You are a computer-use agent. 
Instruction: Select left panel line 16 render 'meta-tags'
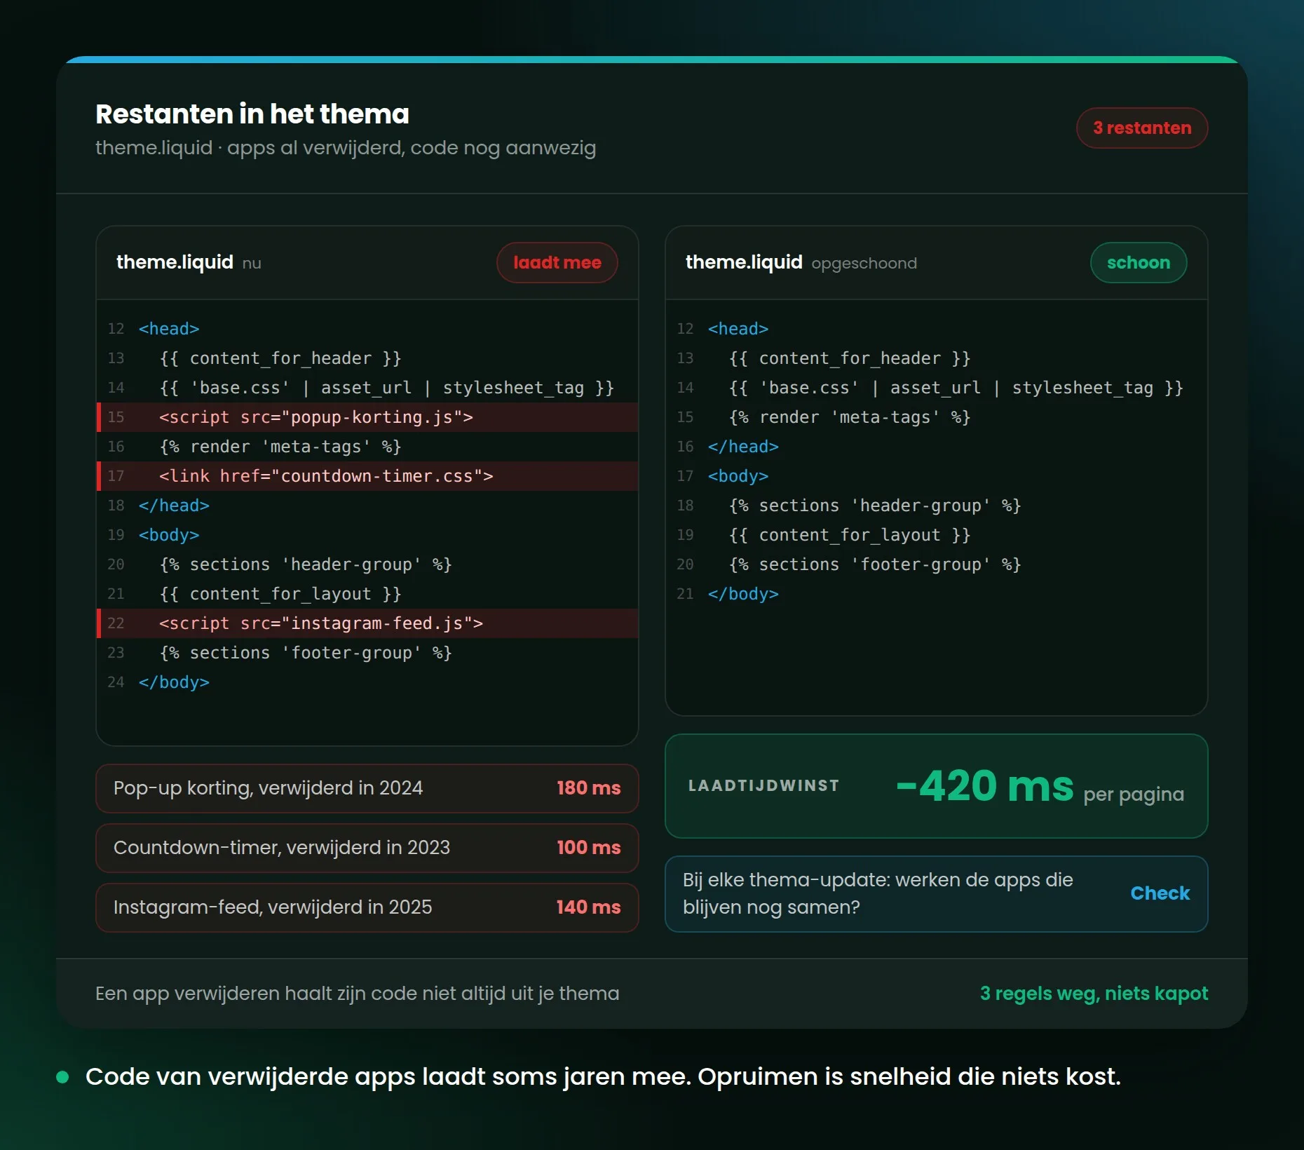coord(280,447)
